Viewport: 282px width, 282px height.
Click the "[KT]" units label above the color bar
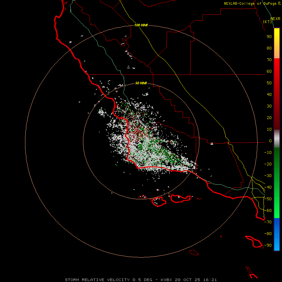[x=268, y=22]
